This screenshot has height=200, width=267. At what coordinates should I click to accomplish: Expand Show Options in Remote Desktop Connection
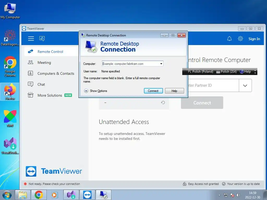(95, 91)
